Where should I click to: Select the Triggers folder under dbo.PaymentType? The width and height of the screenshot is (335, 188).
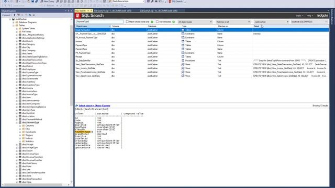(29, 135)
